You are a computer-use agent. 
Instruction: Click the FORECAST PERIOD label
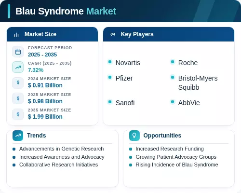[x=50, y=48]
